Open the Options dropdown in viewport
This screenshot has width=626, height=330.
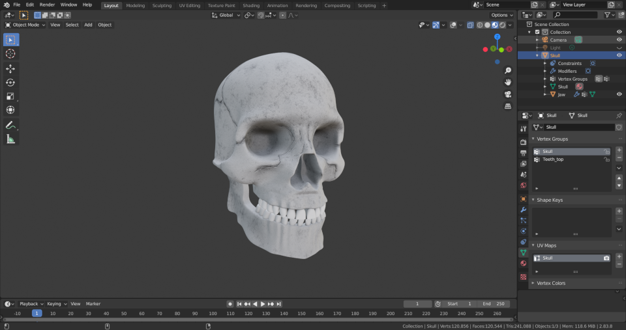click(502, 15)
